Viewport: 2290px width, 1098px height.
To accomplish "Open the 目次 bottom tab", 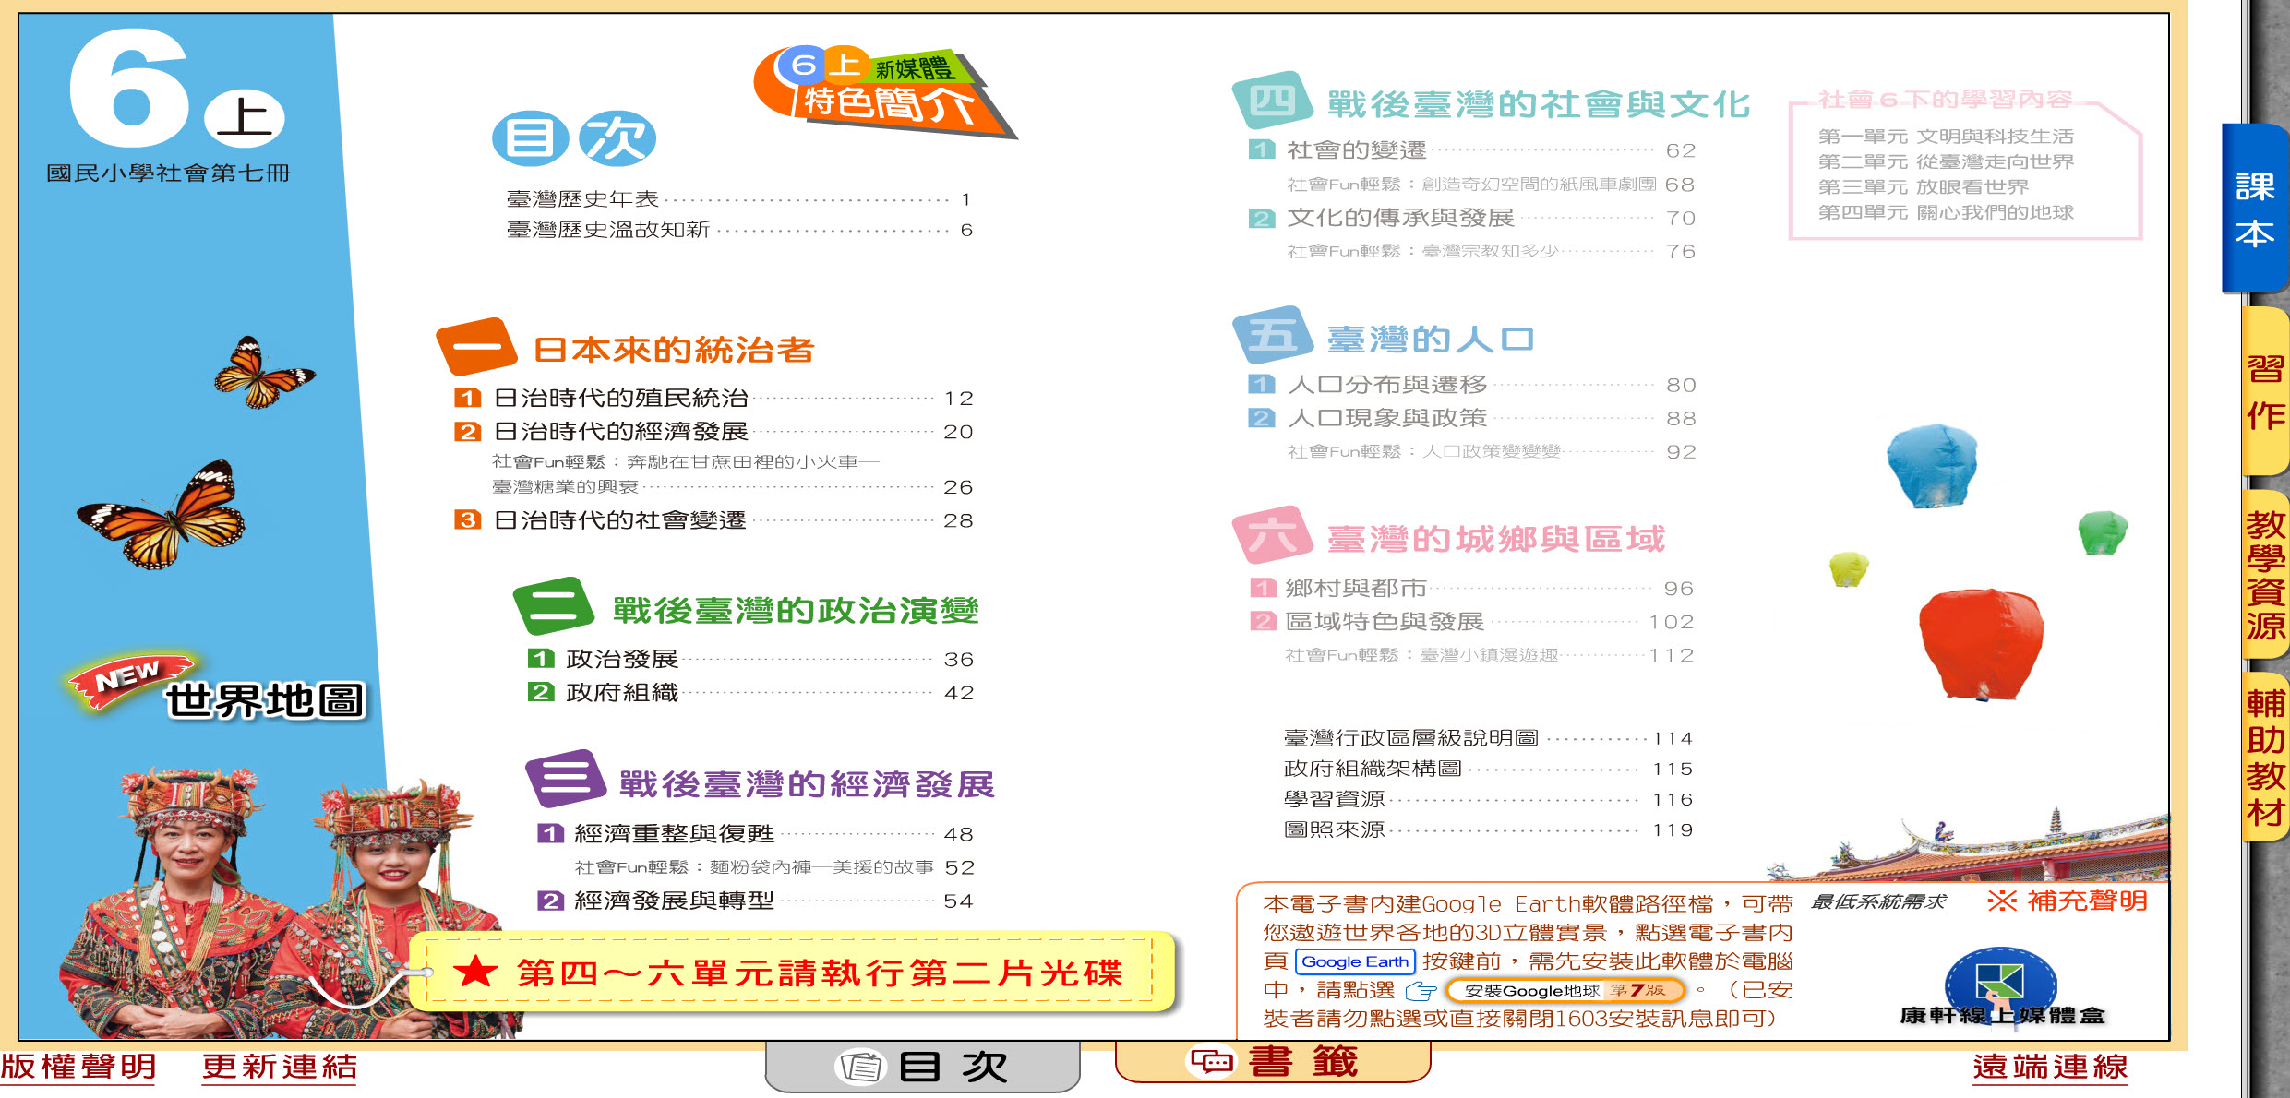I will click(x=923, y=1068).
